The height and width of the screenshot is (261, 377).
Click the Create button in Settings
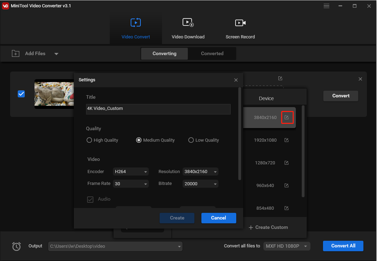(177, 218)
